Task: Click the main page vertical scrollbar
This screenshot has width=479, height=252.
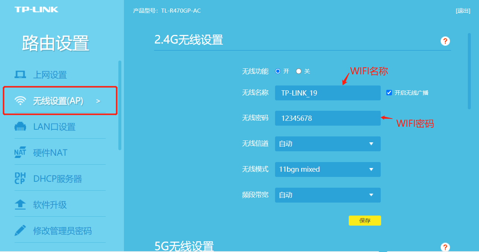Action: [469, 71]
